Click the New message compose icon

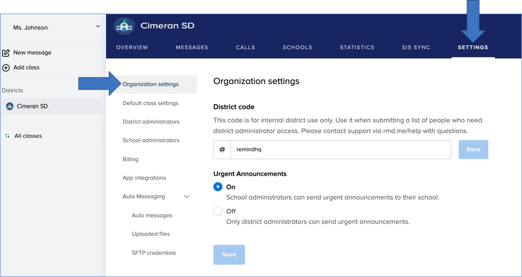(x=6, y=53)
